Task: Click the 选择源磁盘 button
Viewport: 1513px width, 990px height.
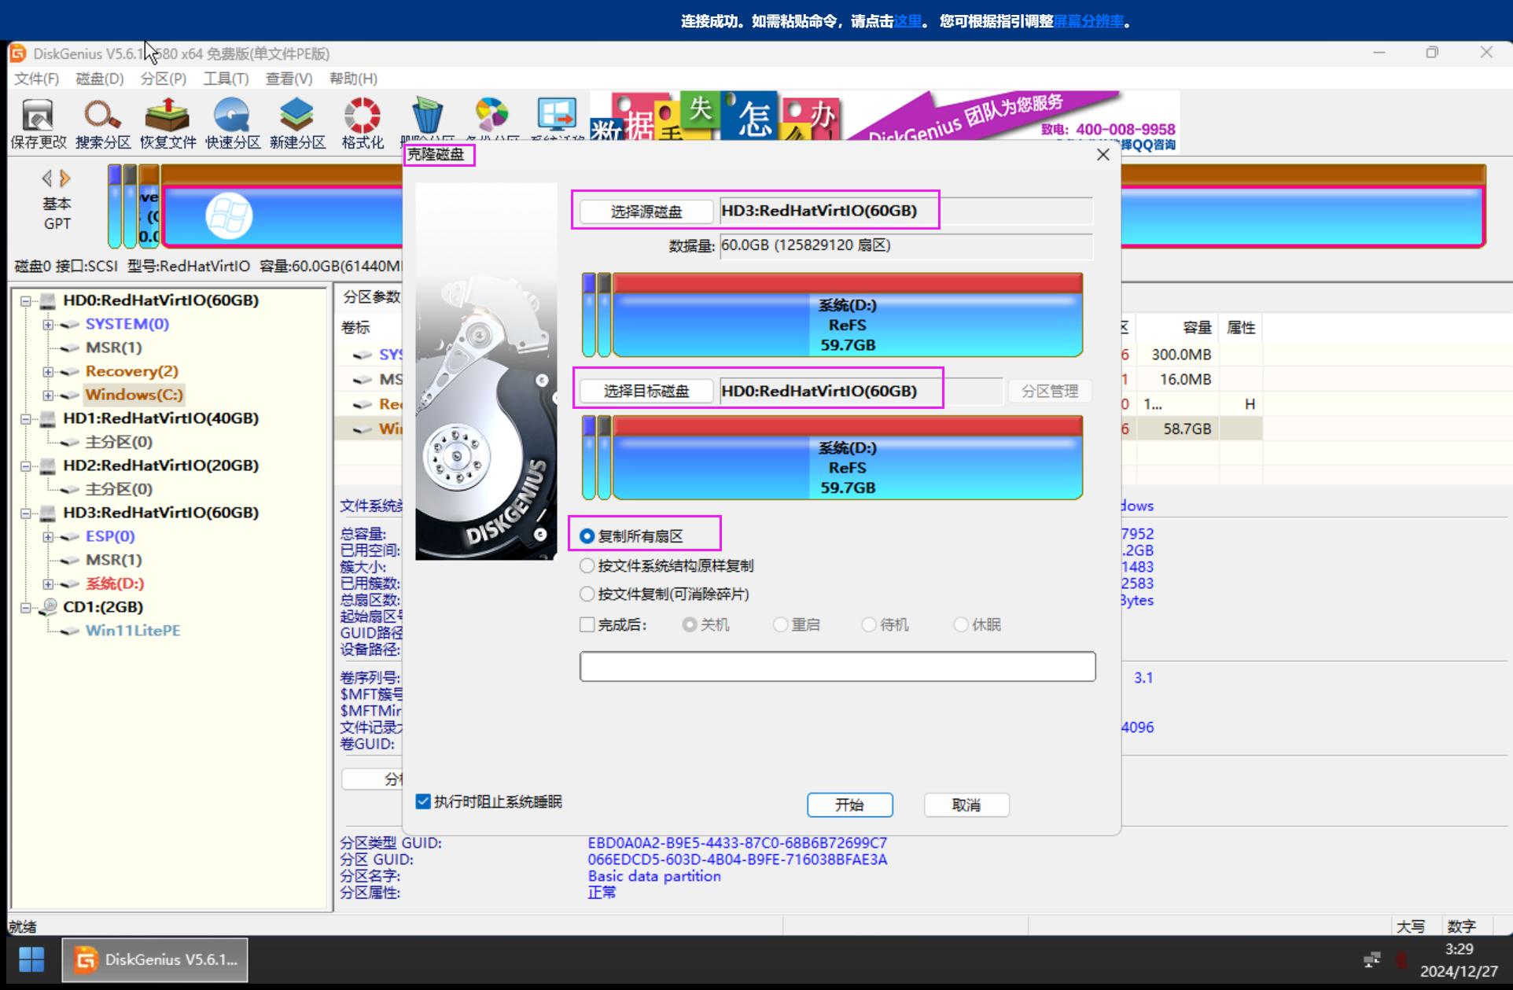Action: [646, 211]
